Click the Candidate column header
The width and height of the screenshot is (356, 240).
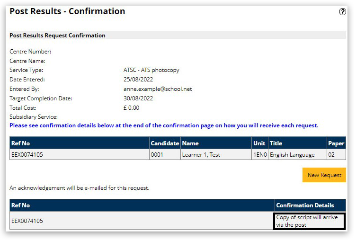pos(164,143)
